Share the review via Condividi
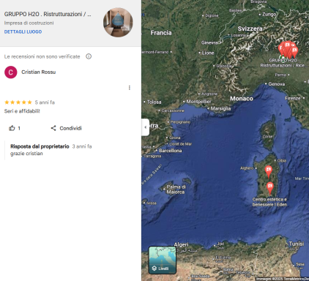309x281 pixels. [x=67, y=128]
